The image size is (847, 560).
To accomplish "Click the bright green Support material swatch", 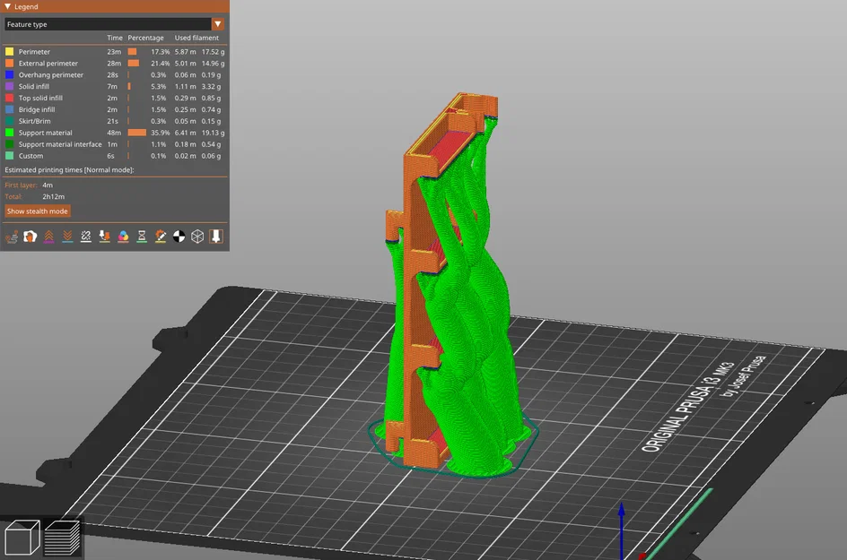I will [9, 133].
